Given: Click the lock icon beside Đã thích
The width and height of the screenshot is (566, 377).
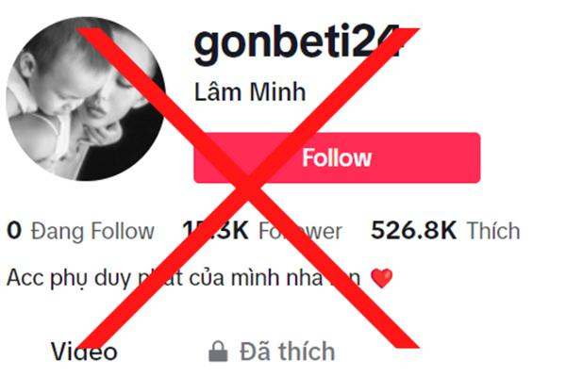Looking at the screenshot, I should pos(219,351).
